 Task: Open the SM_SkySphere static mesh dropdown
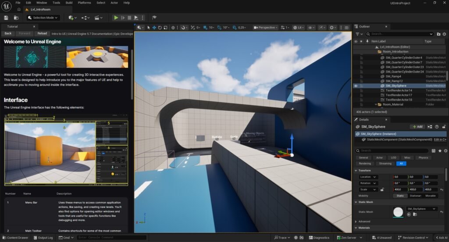(421, 209)
